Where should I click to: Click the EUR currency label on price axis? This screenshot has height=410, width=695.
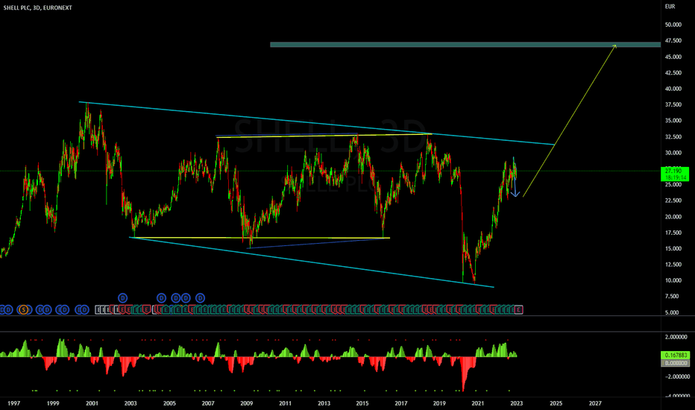(670, 6)
